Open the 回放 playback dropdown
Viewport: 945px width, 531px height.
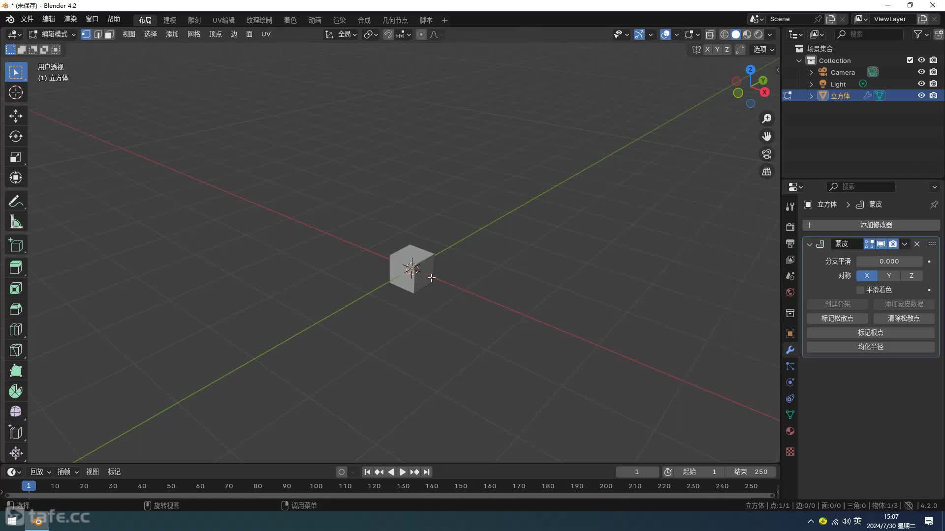(x=41, y=472)
